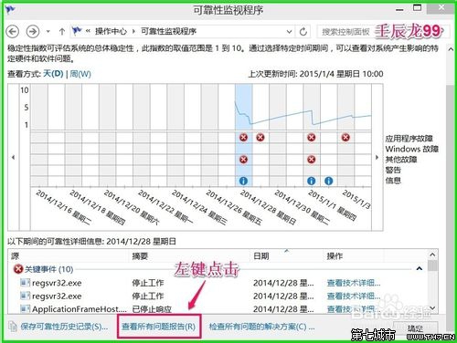
Task: Open 查看技术详细 for first regsvr32.exe
Action: [354, 283]
